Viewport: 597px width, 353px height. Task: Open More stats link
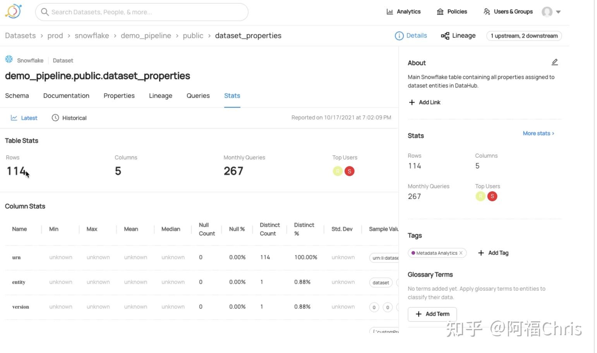point(537,133)
